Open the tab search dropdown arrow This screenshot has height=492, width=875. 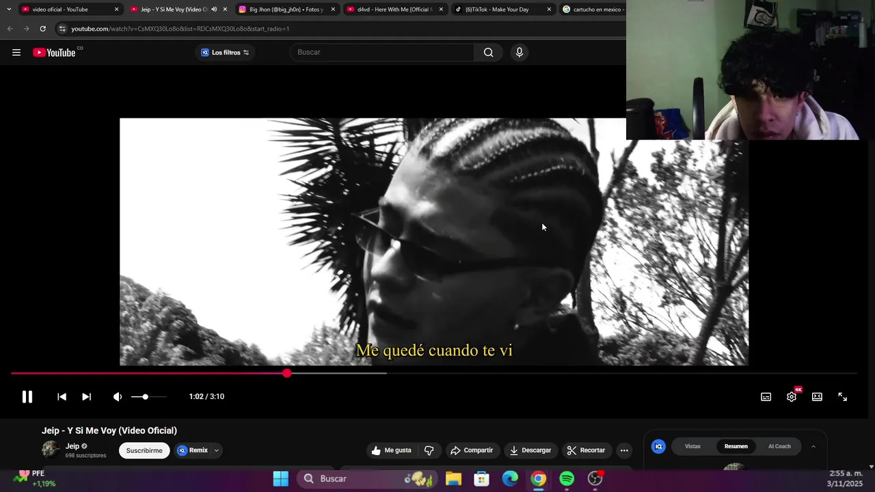9,10
